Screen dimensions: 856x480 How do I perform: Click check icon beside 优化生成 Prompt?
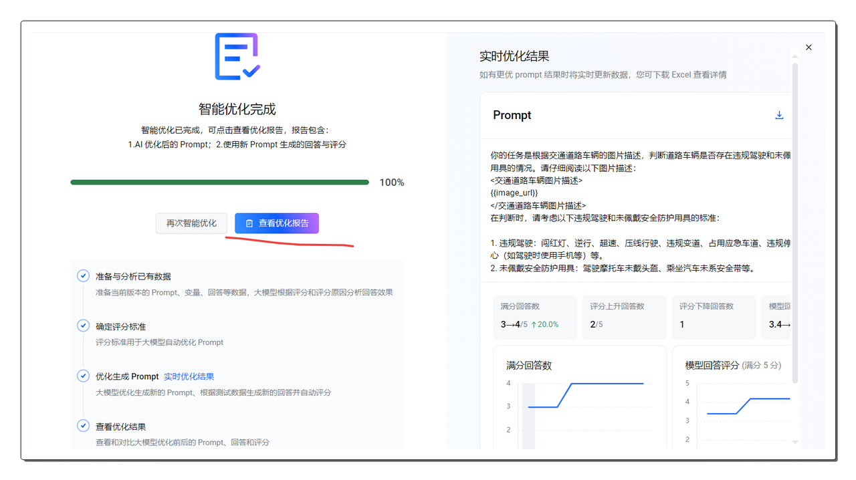[x=84, y=376]
